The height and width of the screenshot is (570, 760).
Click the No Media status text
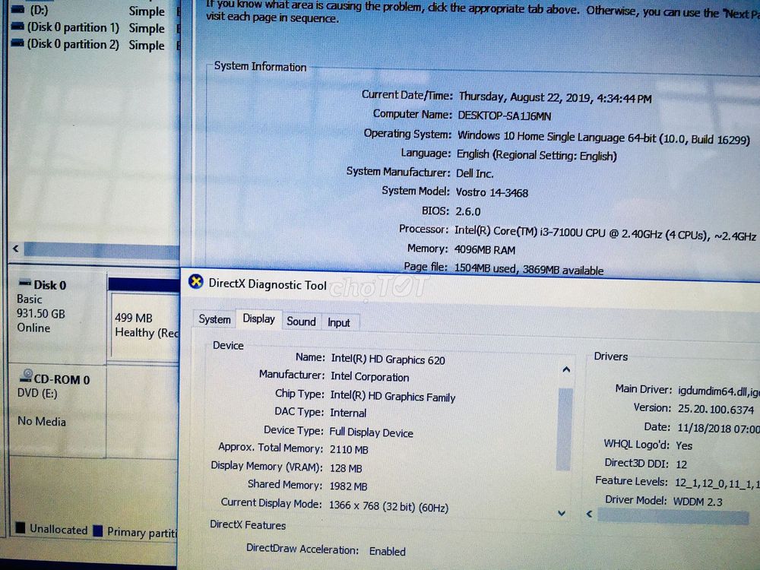tap(42, 421)
